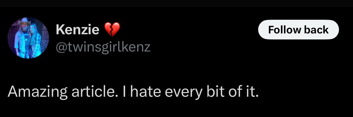
Task: Click the word "of" in the post
Action: (x=234, y=92)
